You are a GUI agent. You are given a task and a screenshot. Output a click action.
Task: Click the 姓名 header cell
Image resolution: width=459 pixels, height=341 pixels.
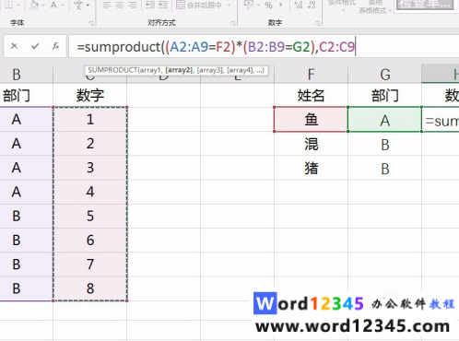311,95
